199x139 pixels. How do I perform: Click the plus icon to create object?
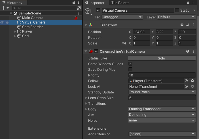click(4, 8)
